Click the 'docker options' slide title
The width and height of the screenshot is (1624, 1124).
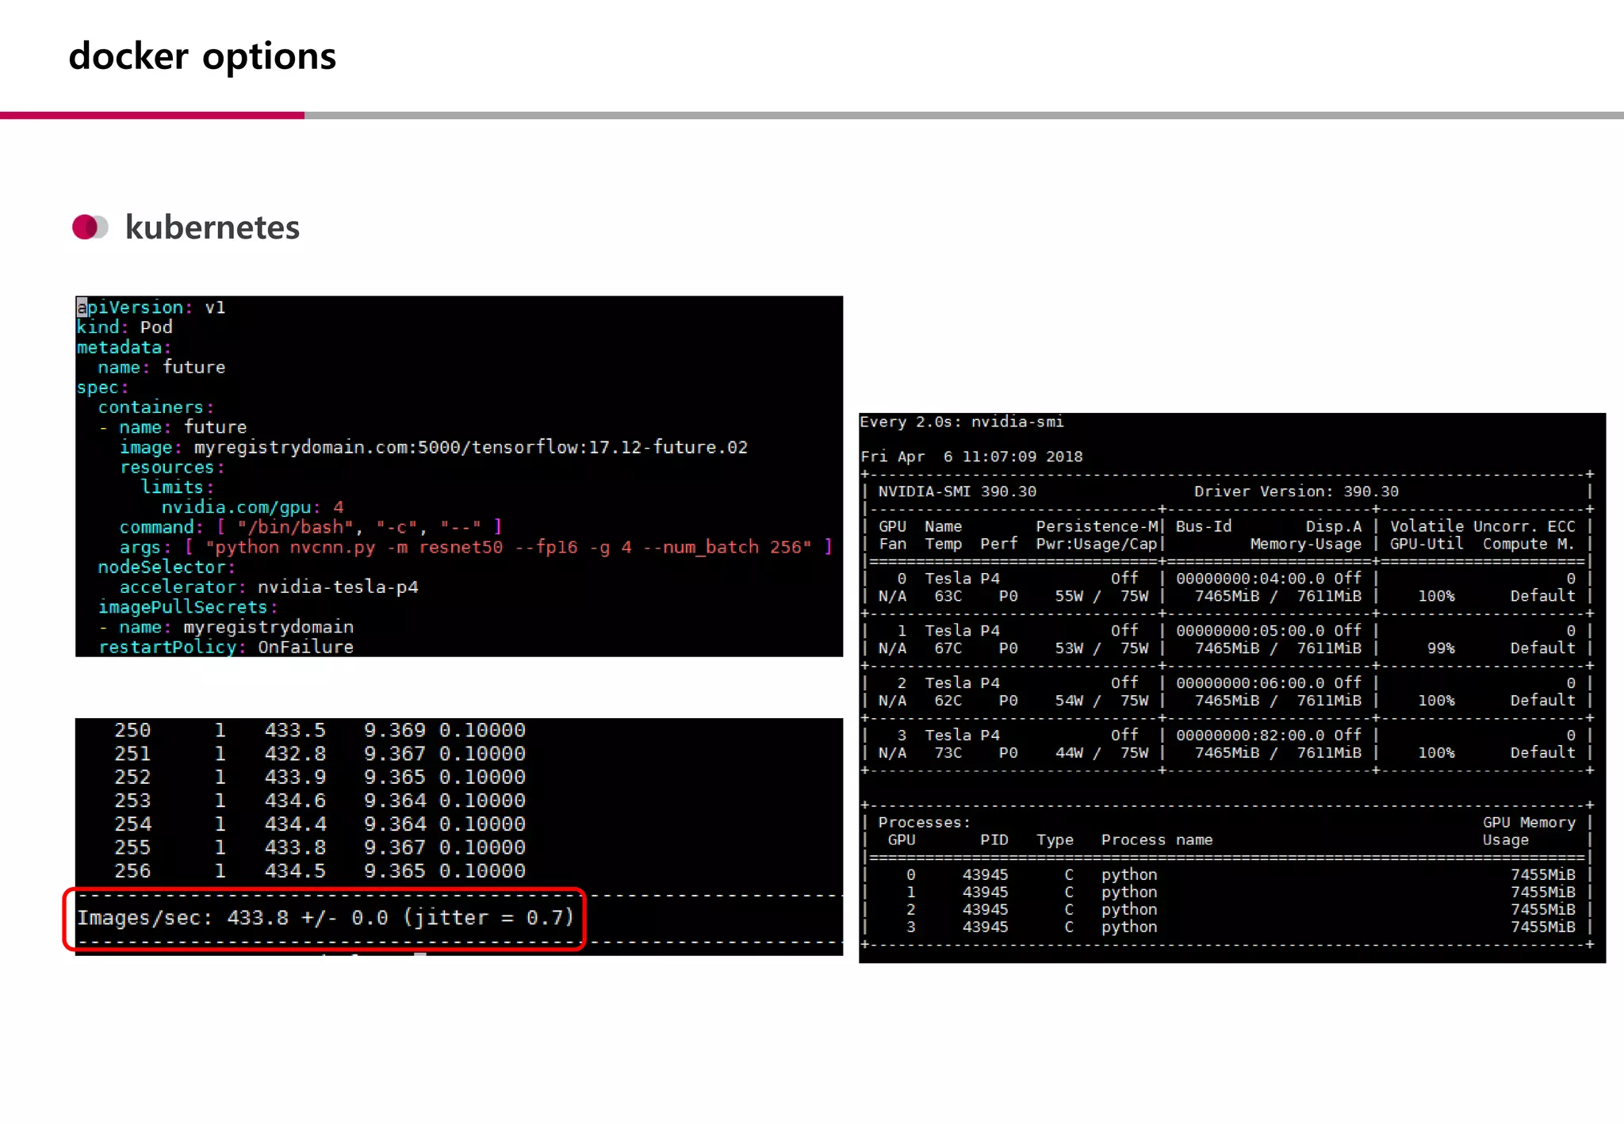click(202, 57)
